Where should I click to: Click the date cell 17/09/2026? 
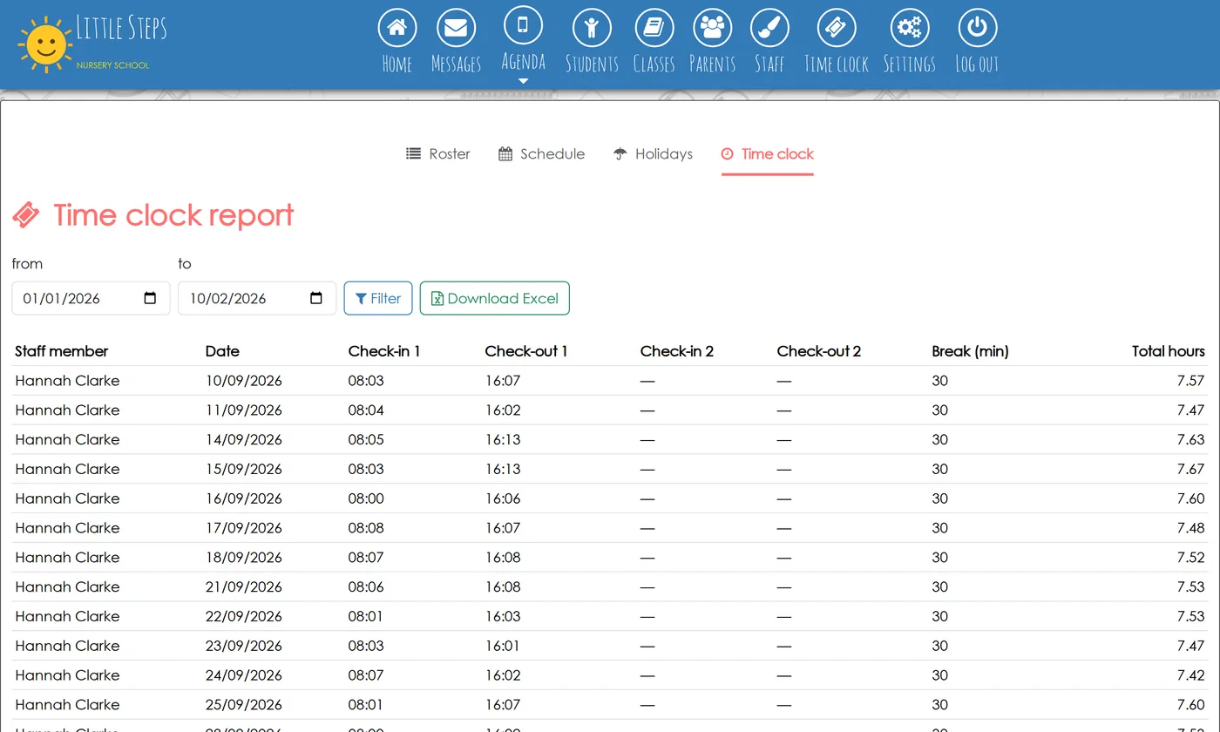click(x=244, y=528)
